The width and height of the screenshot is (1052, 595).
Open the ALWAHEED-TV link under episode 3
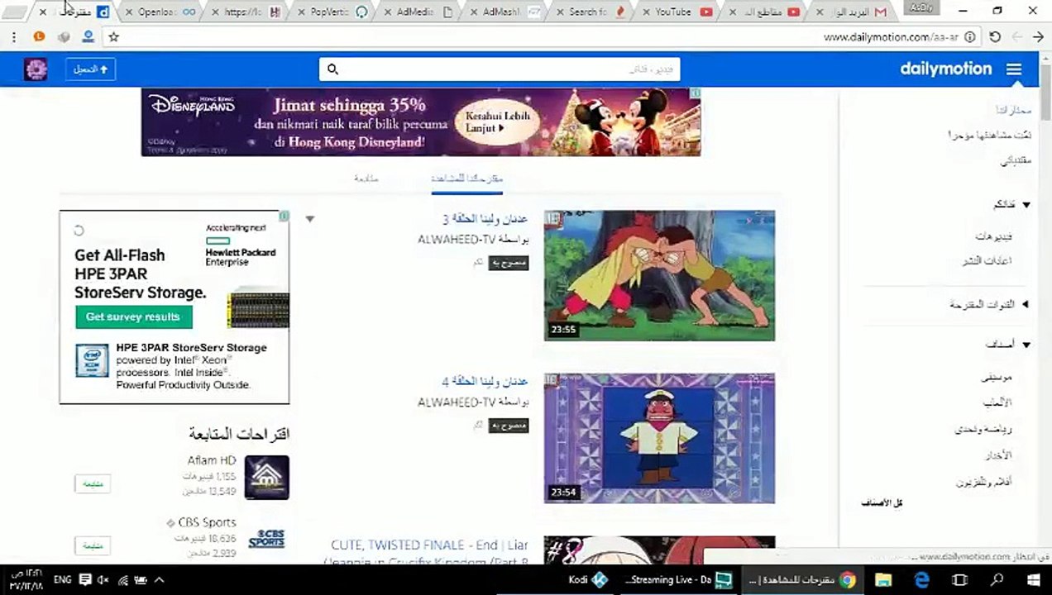456,240
